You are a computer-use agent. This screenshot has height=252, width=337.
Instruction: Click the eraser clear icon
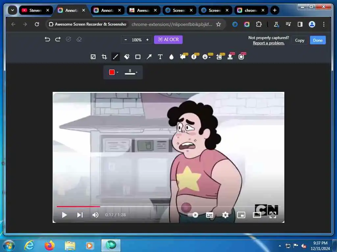[79, 39]
